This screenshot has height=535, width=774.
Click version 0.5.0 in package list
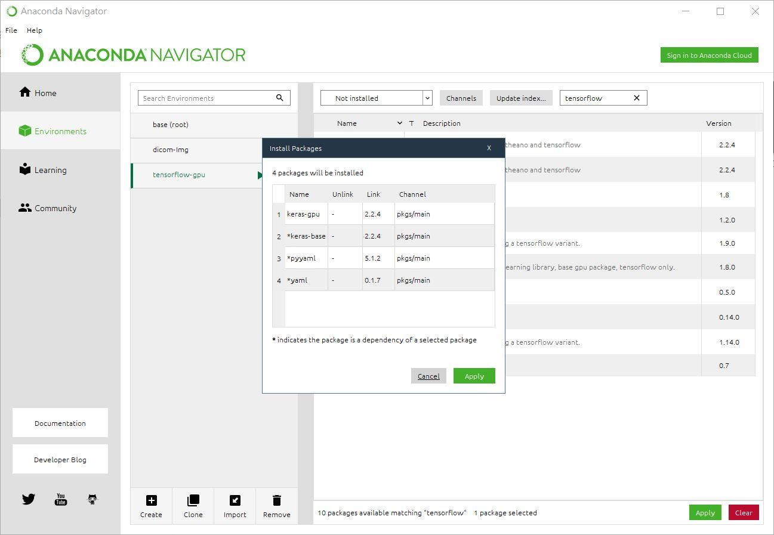click(727, 292)
